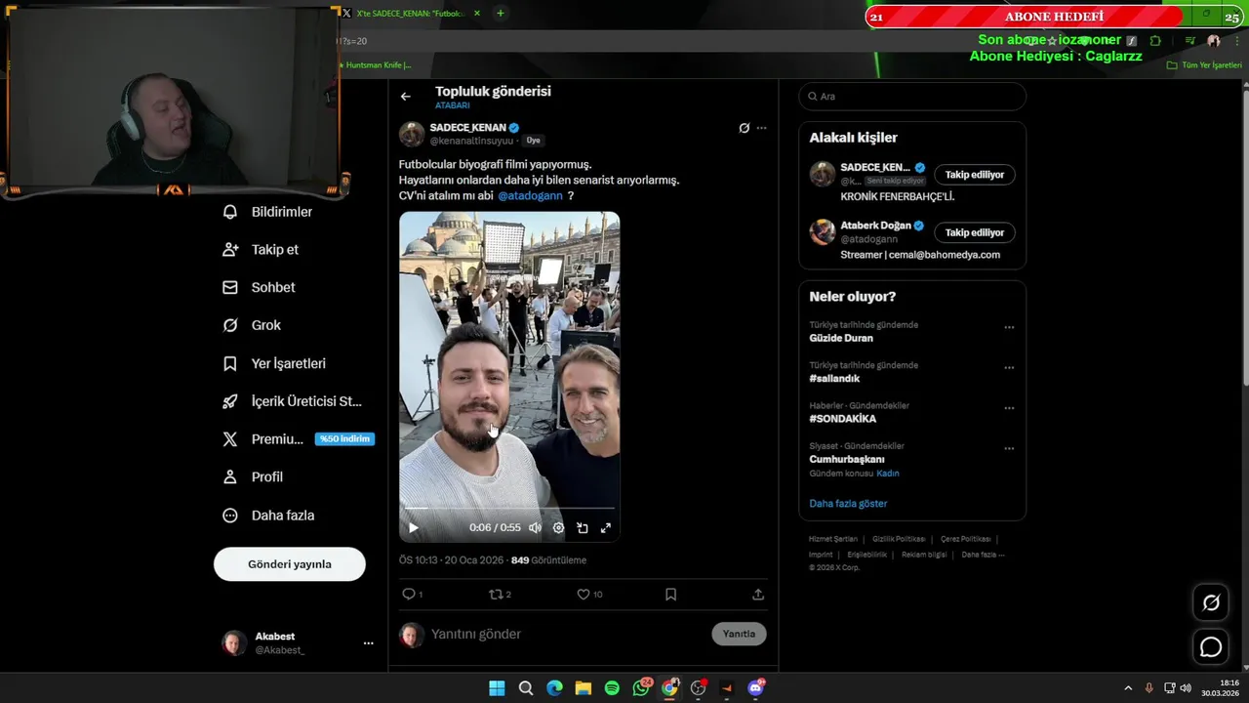Mute the video sound
Viewport: 1249px width, 703px height.
pos(535,528)
